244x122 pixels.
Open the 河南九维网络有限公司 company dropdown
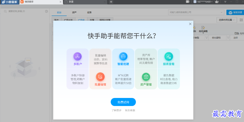[196, 12]
